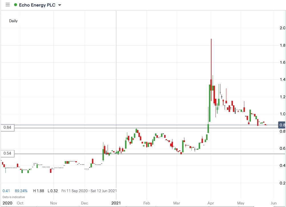286x207 pixels.
Task: Click the 2021 label on the time axis
Action: point(116,203)
